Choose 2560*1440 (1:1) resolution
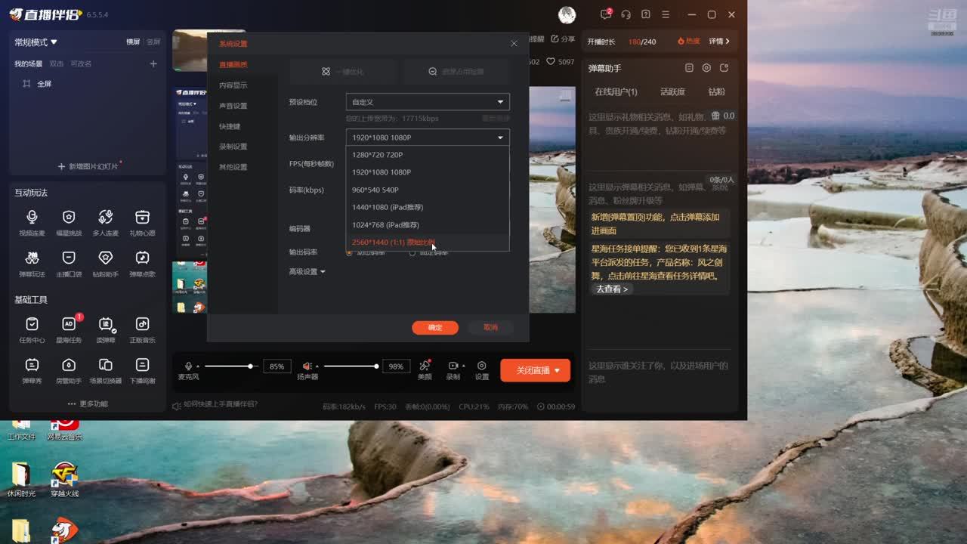The height and width of the screenshot is (544, 967). [428, 242]
